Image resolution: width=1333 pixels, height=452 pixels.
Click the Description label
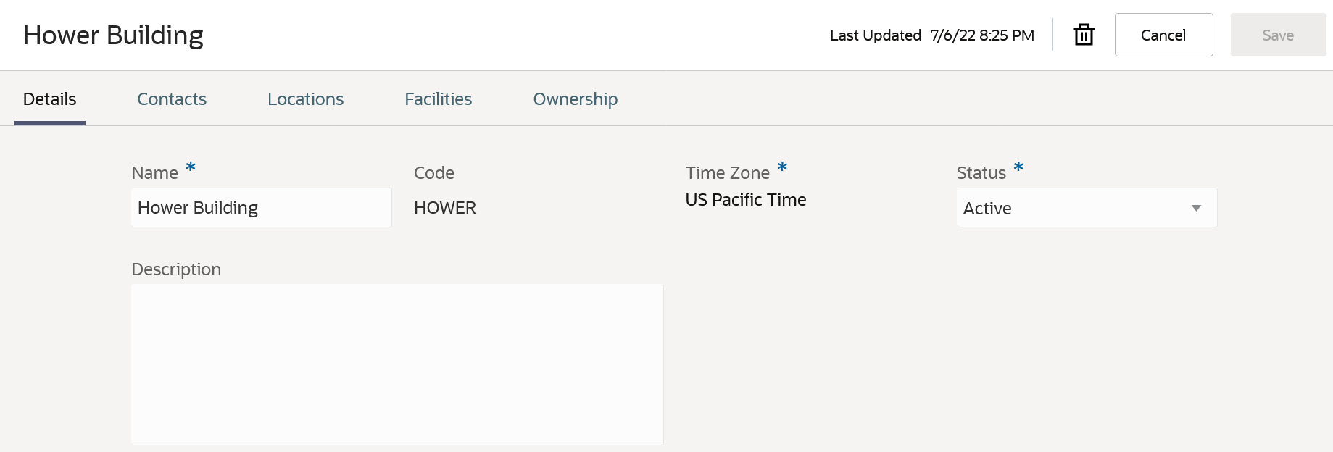pyautogui.click(x=176, y=269)
